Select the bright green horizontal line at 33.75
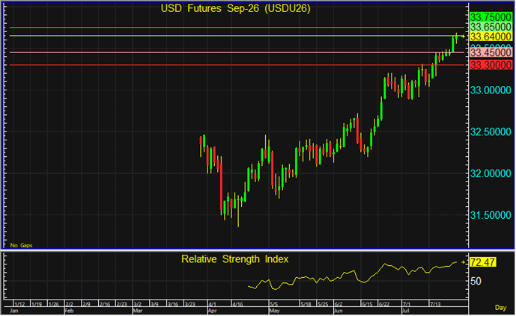The image size is (516, 316). 237,28
